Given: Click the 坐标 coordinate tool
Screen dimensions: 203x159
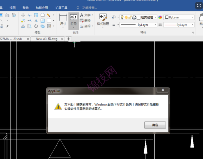Looking at the screenshot, I should pyautogui.click(x=85, y=26).
